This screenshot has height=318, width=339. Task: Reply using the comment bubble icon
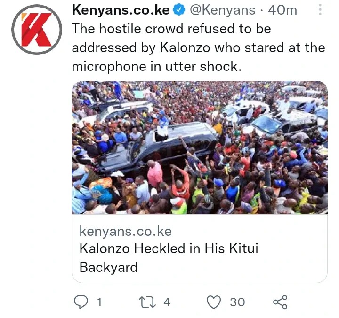[x=81, y=302]
